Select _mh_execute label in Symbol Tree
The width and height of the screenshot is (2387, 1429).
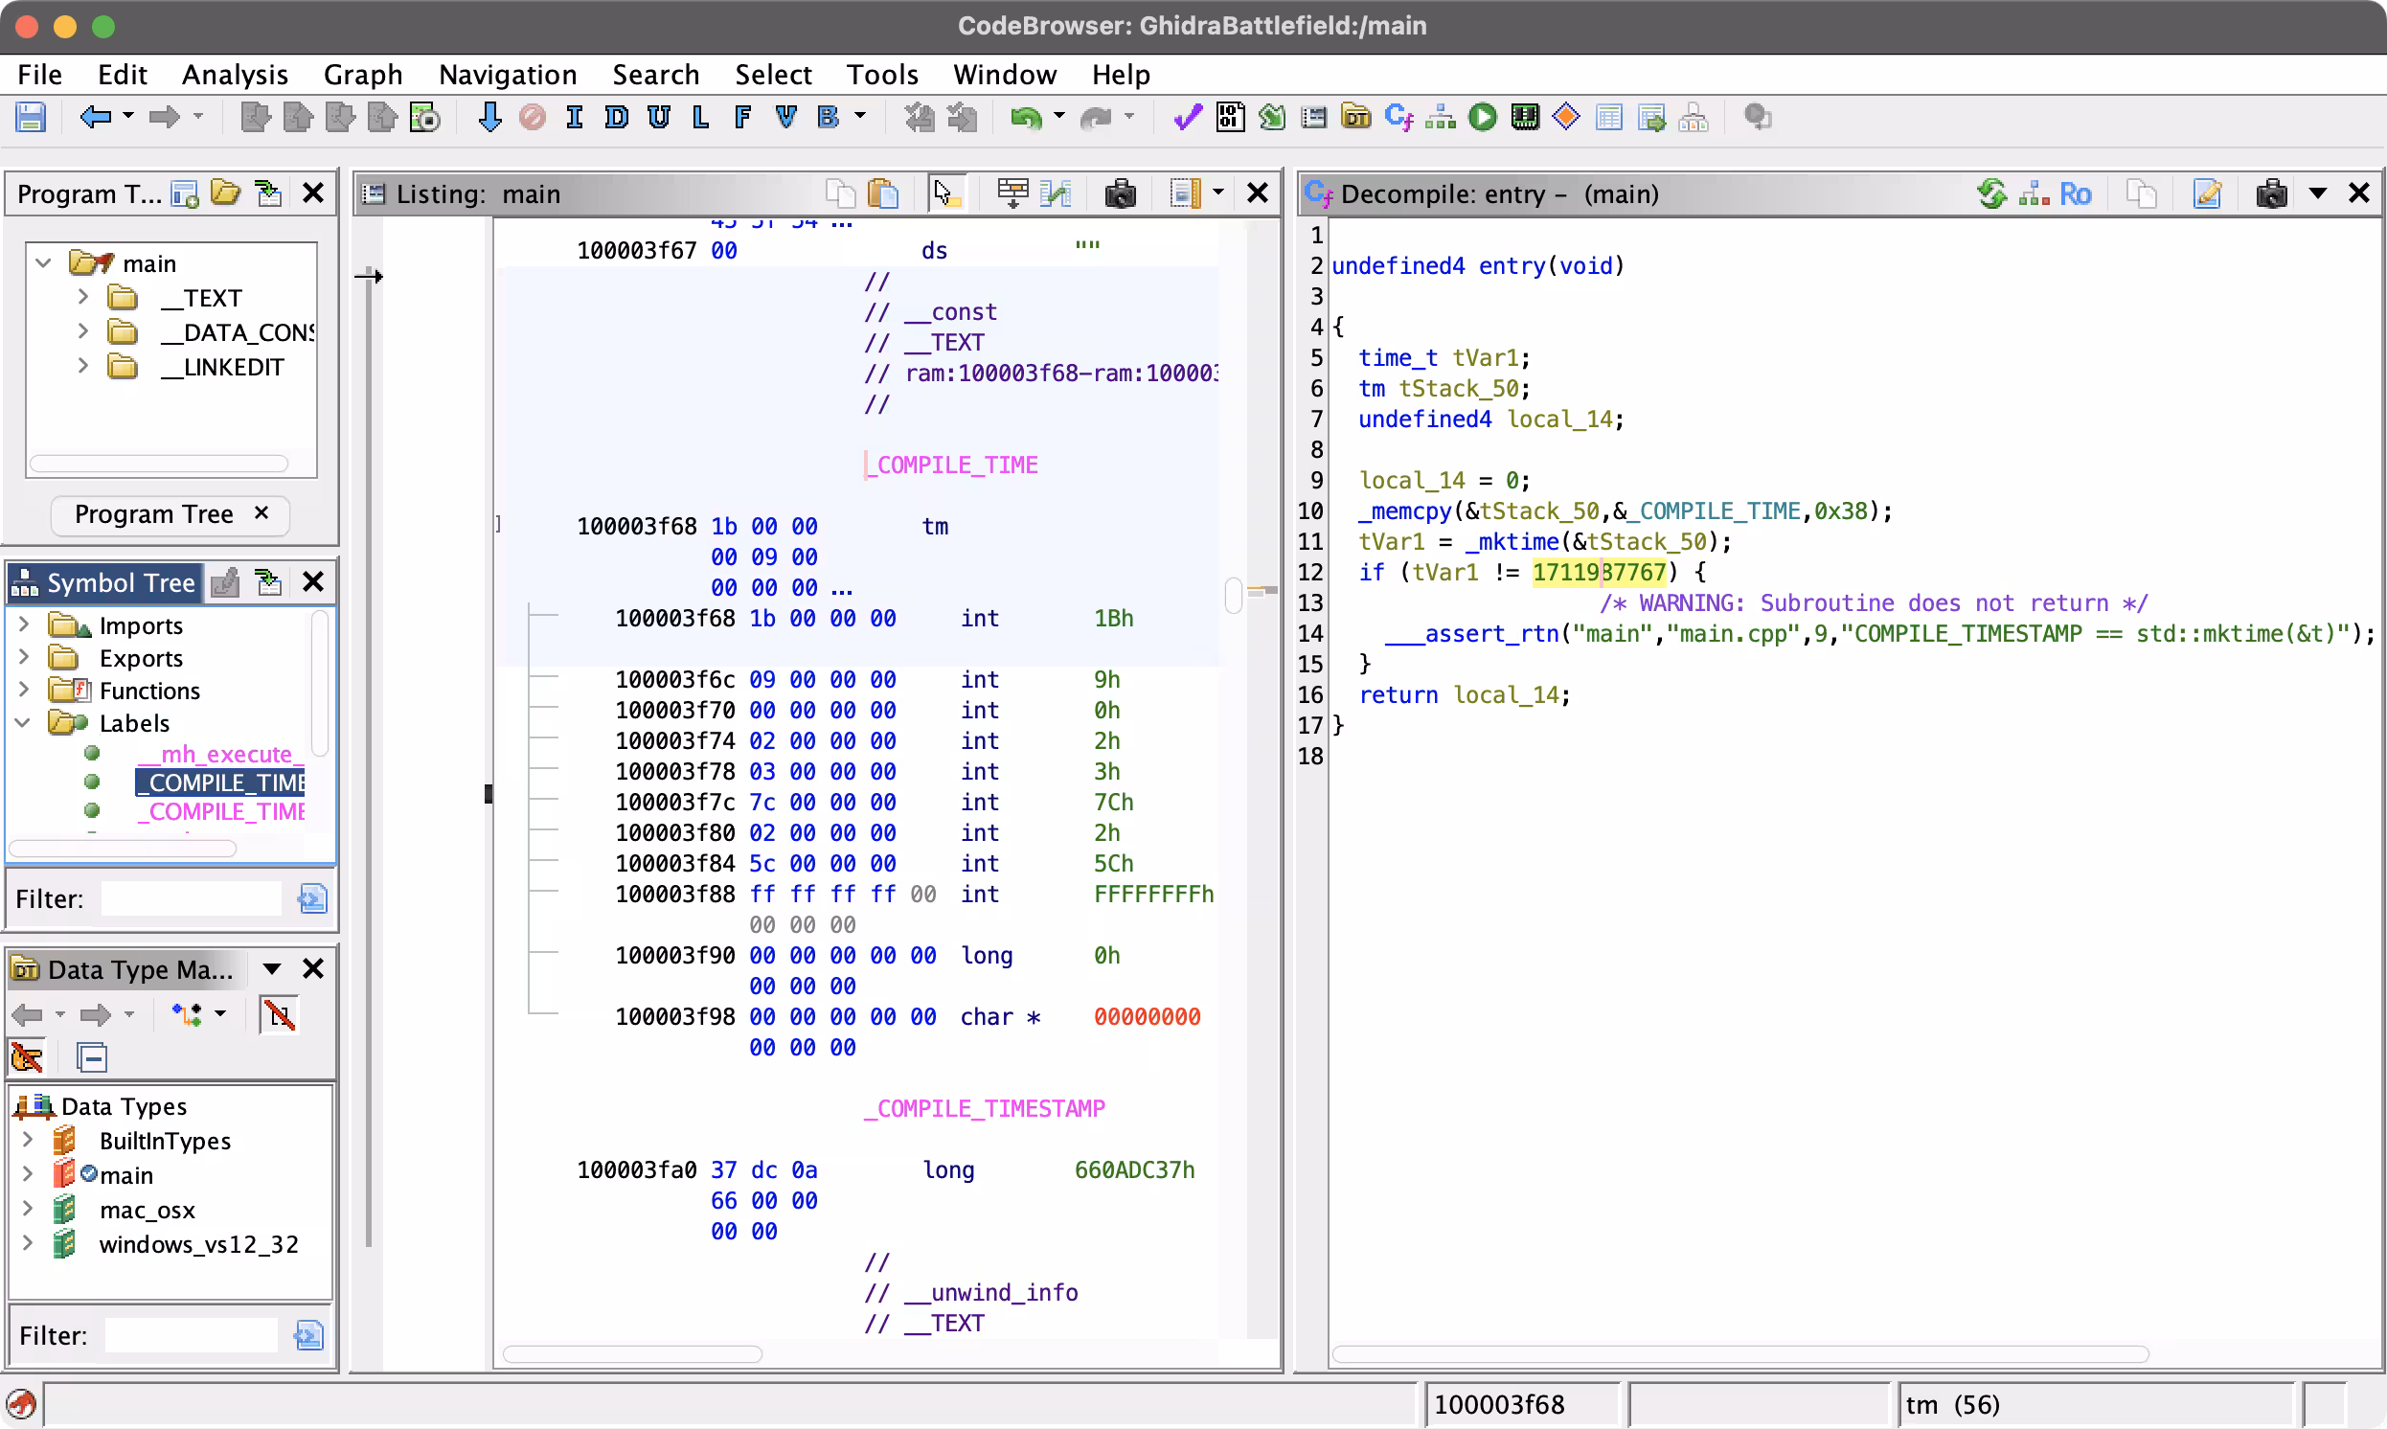click(x=221, y=754)
